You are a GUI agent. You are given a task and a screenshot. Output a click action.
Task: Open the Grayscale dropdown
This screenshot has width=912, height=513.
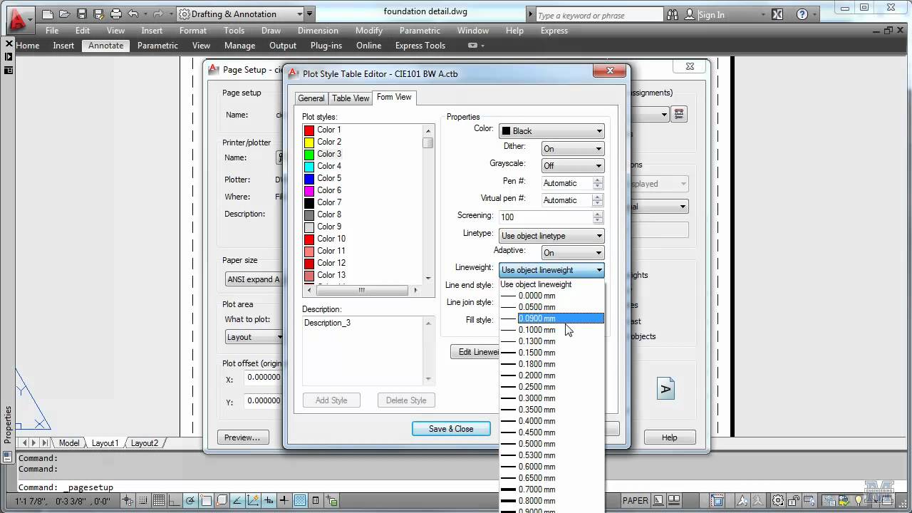point(573,165)
